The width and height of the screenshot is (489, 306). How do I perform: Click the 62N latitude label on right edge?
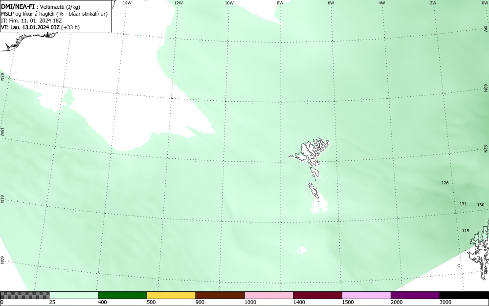point(486,149)
